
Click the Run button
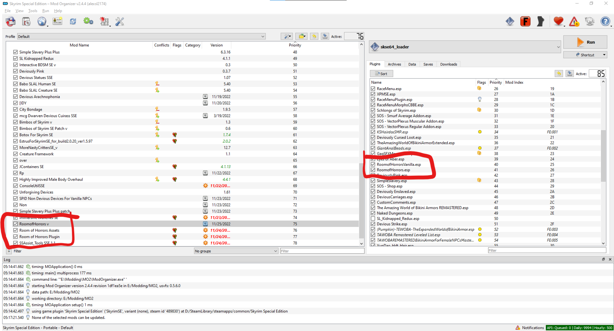click(x=585, y=42)
